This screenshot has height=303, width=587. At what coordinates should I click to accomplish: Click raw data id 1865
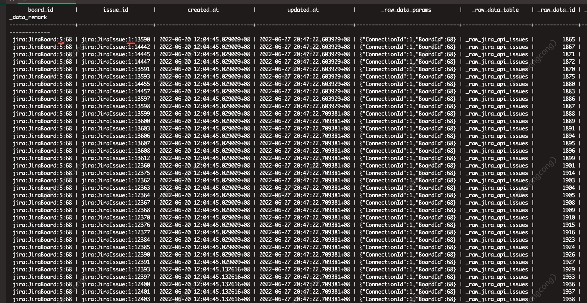[569, 39]
